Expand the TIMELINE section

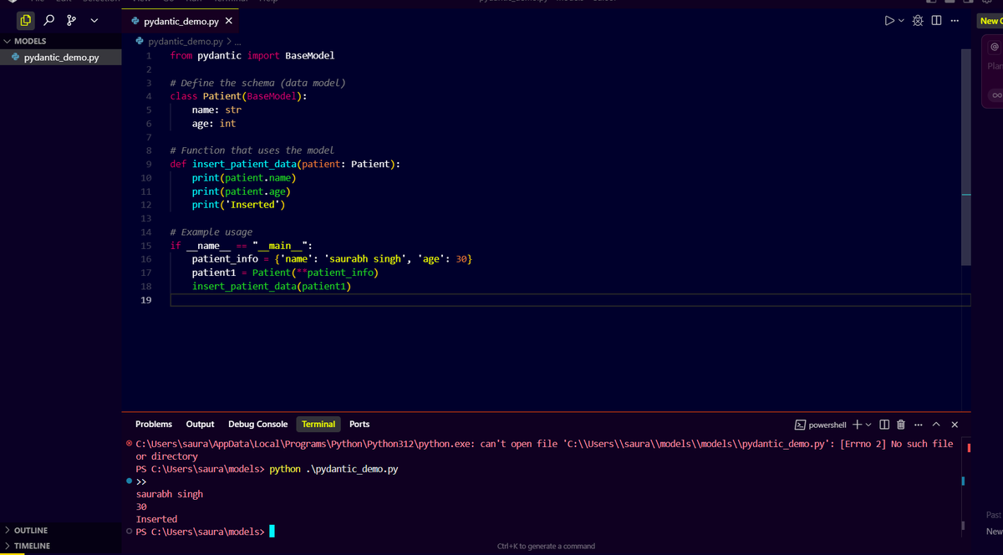pos(61,546)
